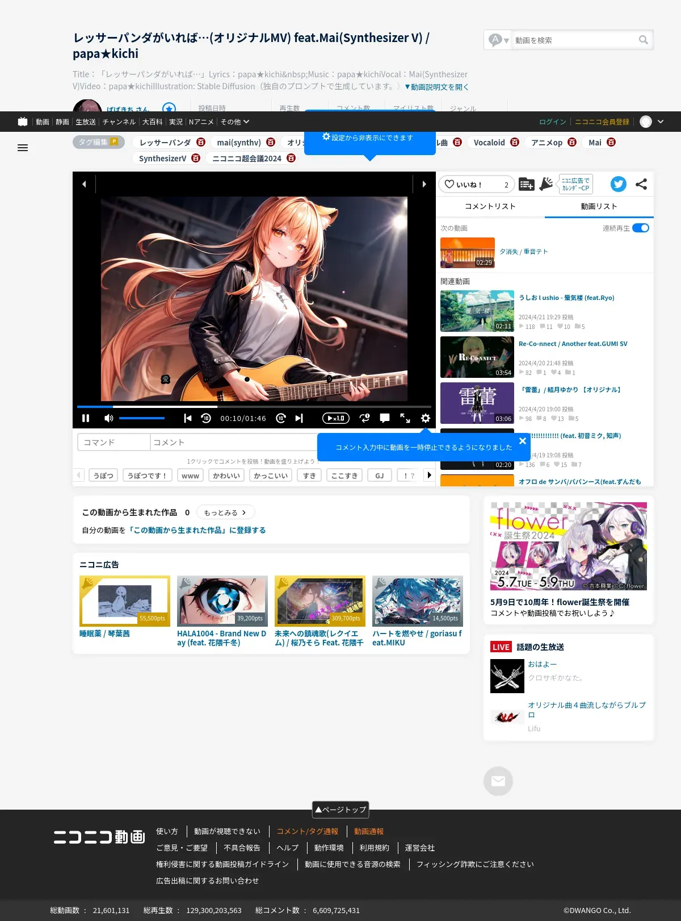
Task: Open flower誕生祭2024 banner
Action: pyautogui.click(x=569, y=547)
